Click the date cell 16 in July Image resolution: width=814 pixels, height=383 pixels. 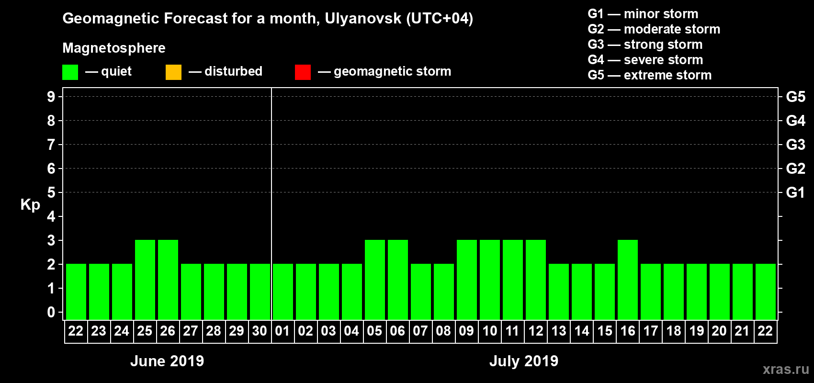pyautogui.click(x=627, y=331)
